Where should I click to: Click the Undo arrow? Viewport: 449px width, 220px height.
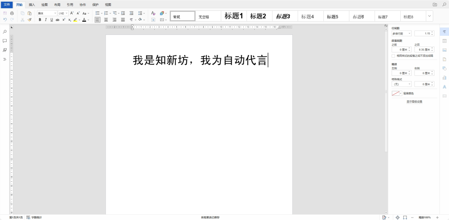point(5,20)
